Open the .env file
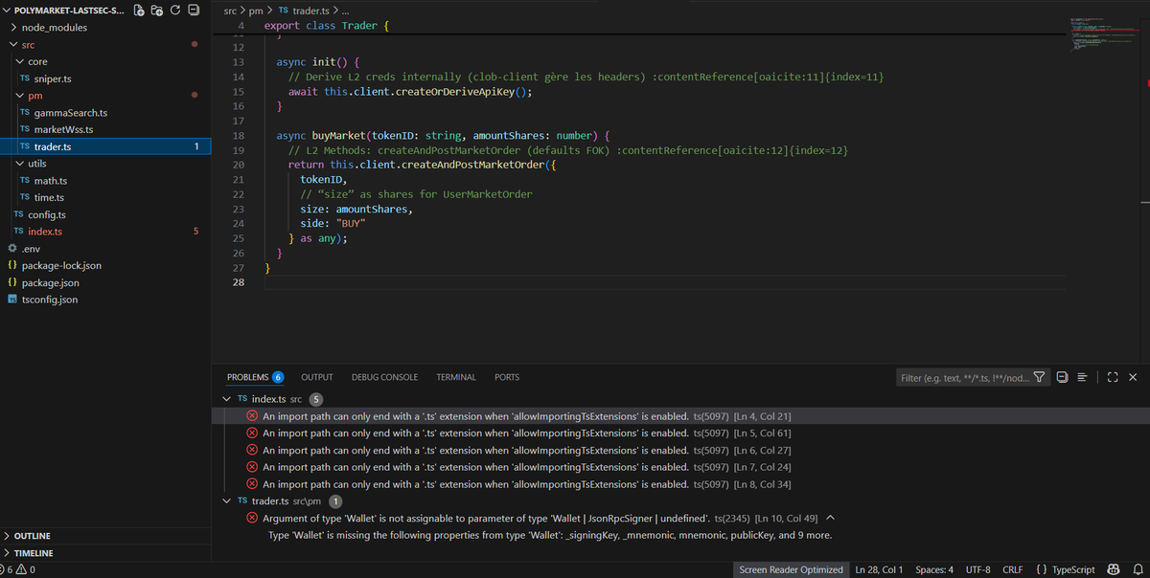1150x578 pixels. pos(30,249)
